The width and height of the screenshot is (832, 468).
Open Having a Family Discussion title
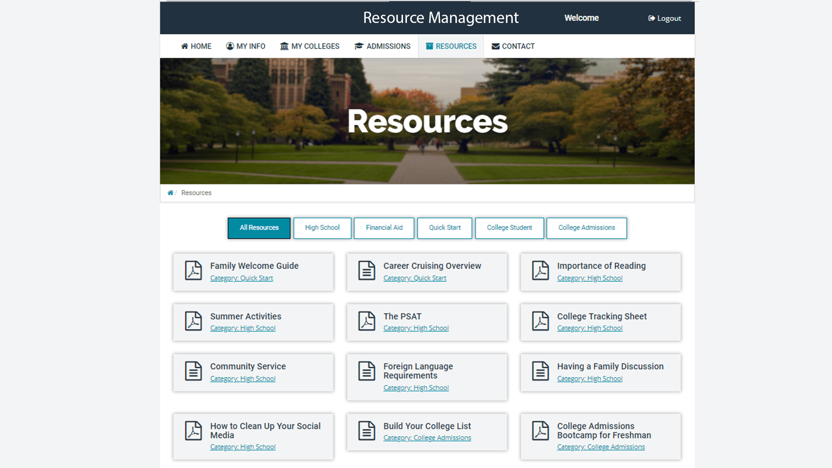(x=610, y=366)
